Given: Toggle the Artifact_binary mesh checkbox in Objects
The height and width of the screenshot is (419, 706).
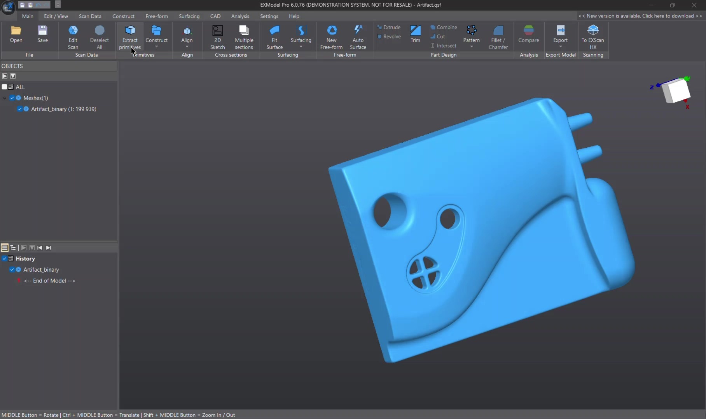Looking at the screenshot, I should click(x=20, y=109).
